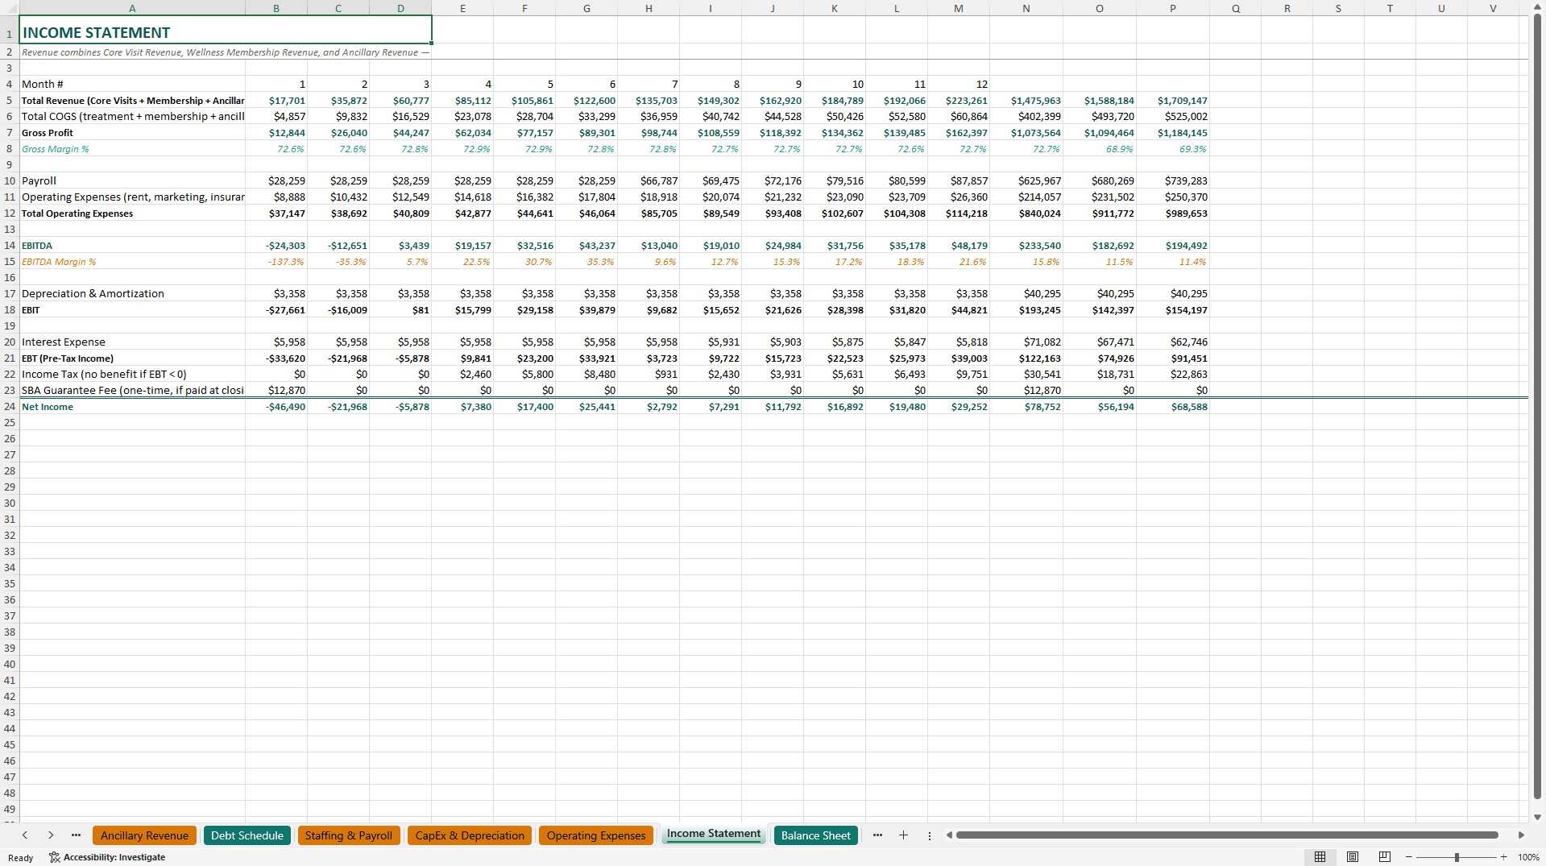Select month 1 EBITDA -$24,303
The height and width of the screenshot is (866, 1546).
click(x=276, y=246)
